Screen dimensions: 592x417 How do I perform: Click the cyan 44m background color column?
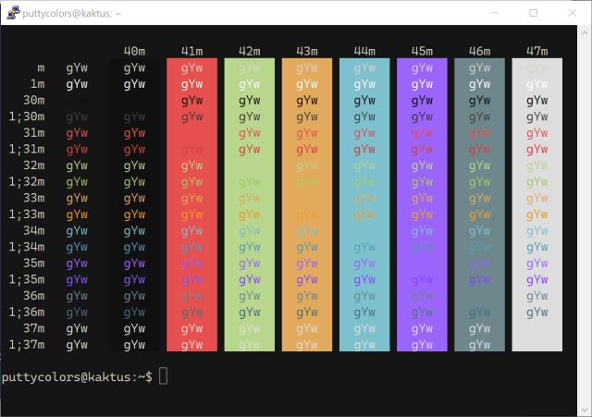click(x=364, y=205)
